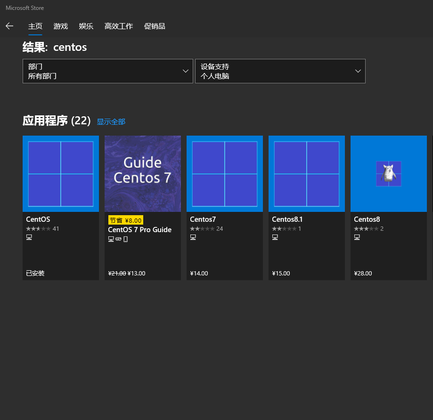433x420 pixels.
Task: Click the PC device icon under Centos7
Action: pyautogui.click(x=193, y=237)
